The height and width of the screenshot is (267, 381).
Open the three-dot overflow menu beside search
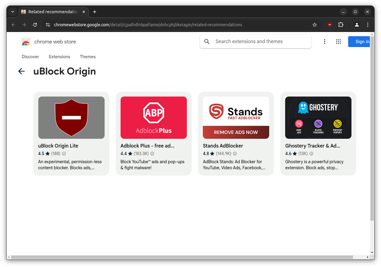click(x=325, y=42)
